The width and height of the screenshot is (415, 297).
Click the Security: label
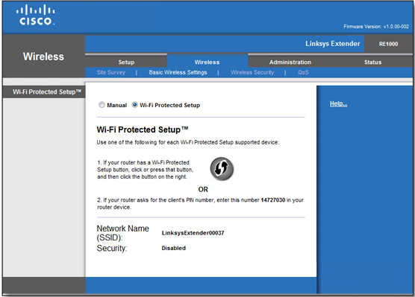point(112,248)
